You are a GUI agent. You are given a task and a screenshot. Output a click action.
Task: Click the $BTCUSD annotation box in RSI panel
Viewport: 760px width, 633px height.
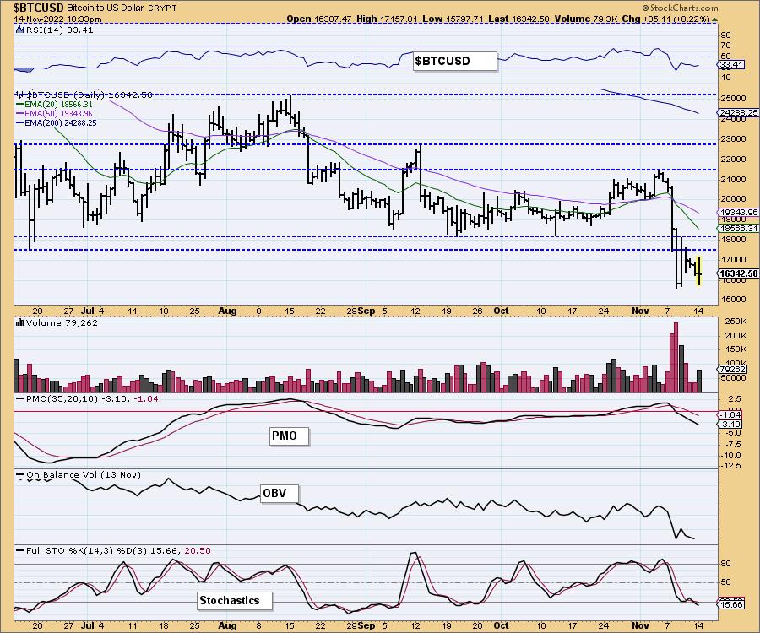455,61
